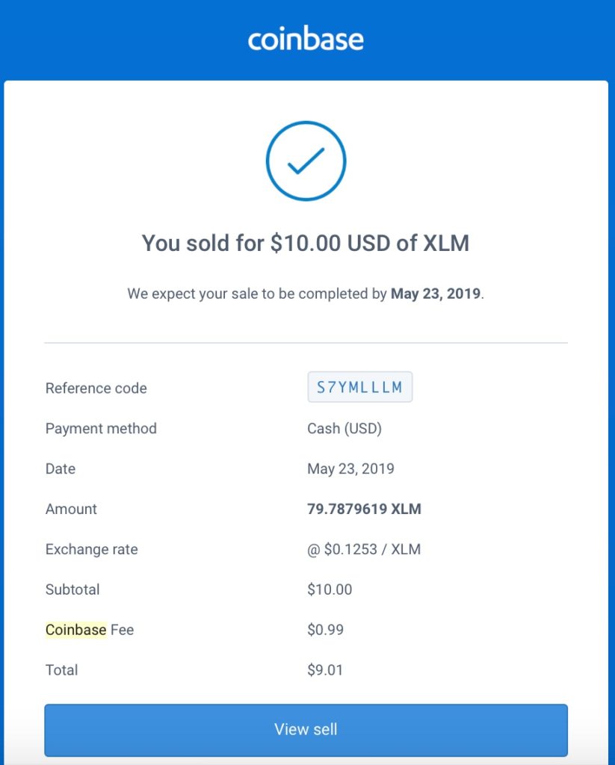615x765 pixels.
Task: Click the Cash (USD) payment method value
Action: pos(344,429)
